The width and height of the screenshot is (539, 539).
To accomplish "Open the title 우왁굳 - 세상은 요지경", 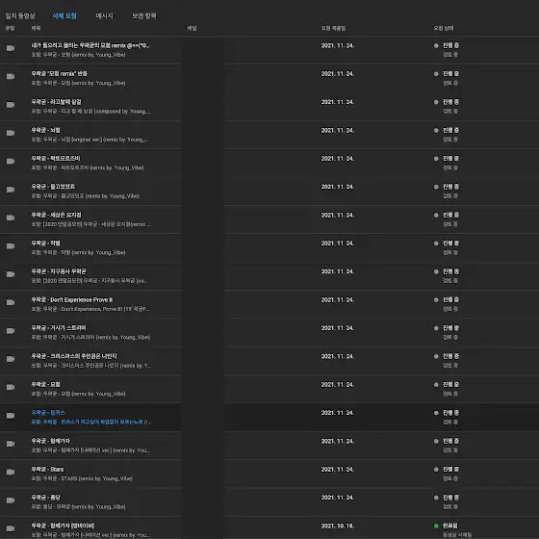I will click(x=56, y=215).
